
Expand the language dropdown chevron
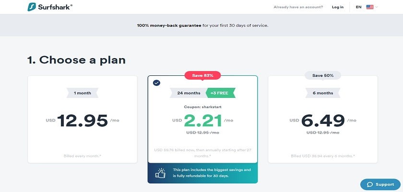pyautogui.click(x=377, y=7)
